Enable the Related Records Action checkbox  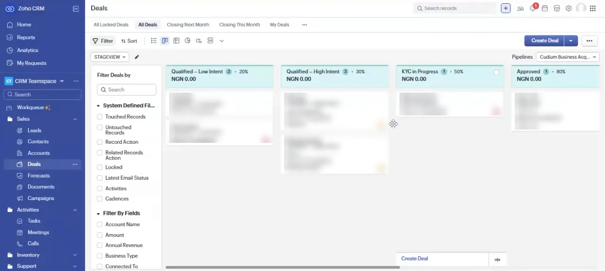100,153
